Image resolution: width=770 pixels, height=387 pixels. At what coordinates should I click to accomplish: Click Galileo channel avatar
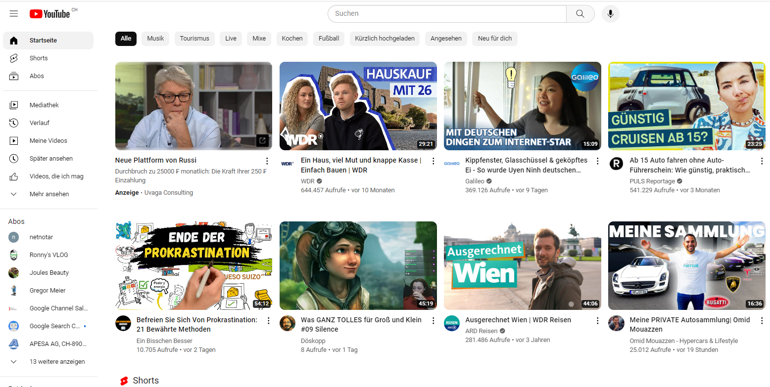[x=452, y=164]
